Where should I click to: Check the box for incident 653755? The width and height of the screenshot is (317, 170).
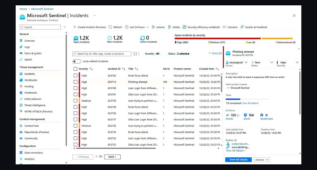click(75, 126)
